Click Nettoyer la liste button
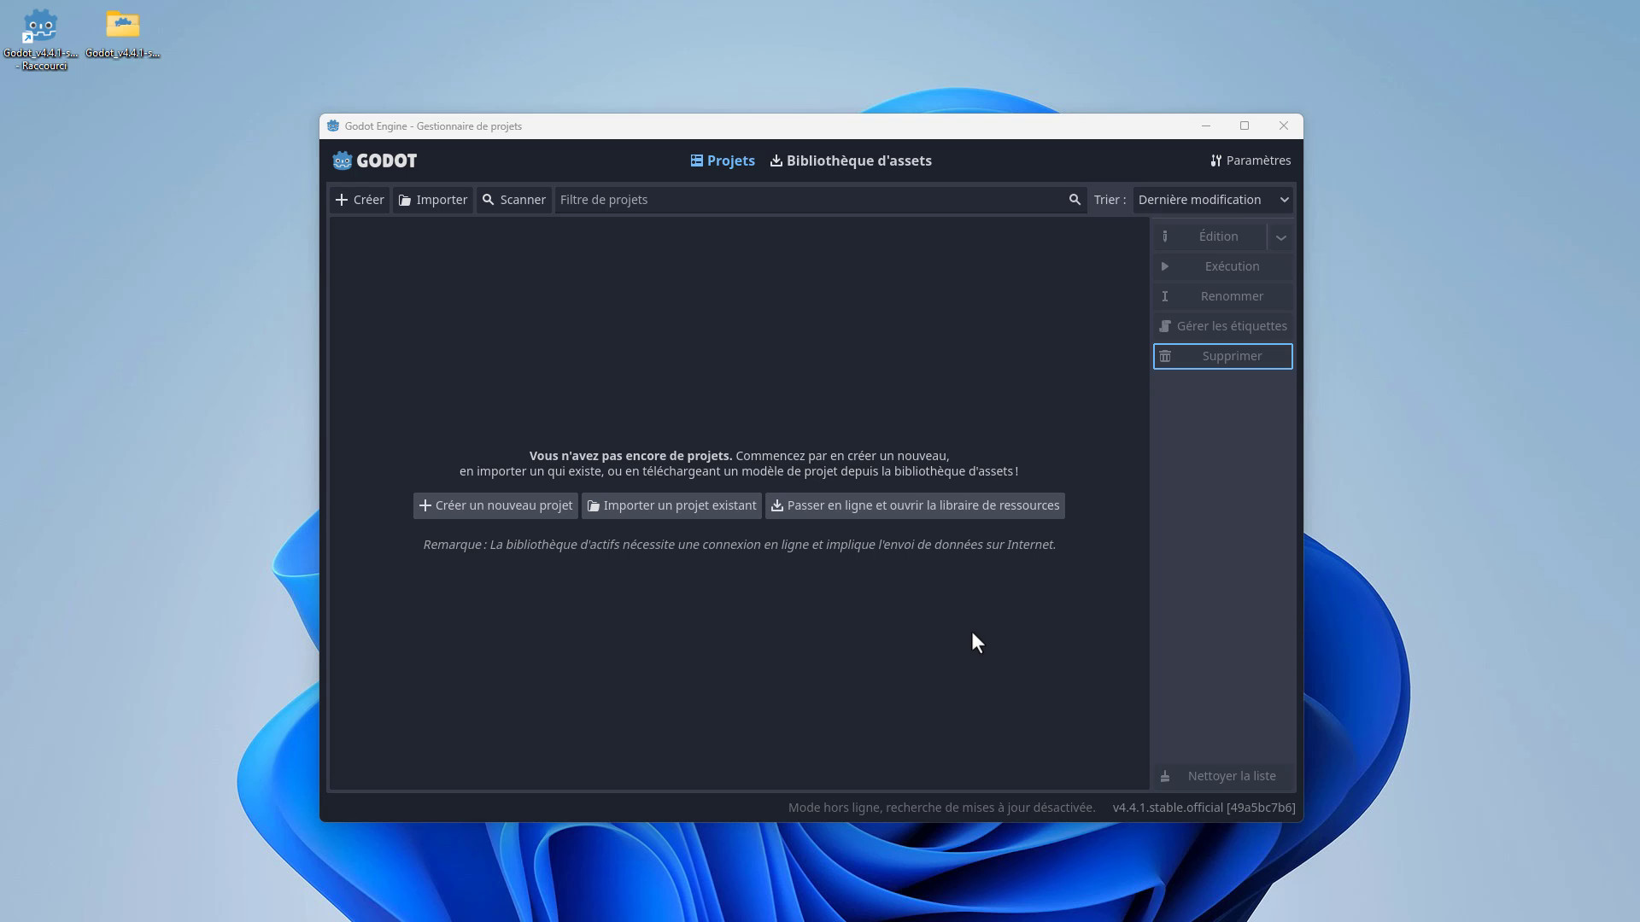Screen dimensions: 1640x922 (1223, 776)
